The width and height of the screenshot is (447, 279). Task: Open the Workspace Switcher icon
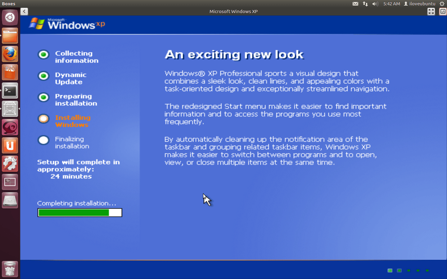coord(10,182)
